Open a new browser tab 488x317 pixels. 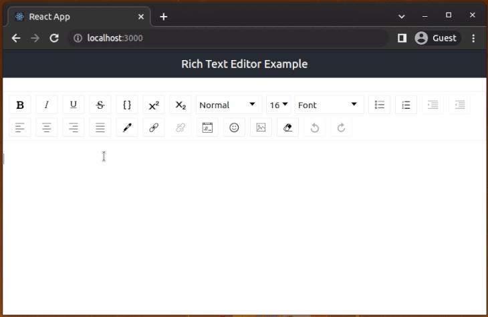pyautogui.click(x=163, y=17)
